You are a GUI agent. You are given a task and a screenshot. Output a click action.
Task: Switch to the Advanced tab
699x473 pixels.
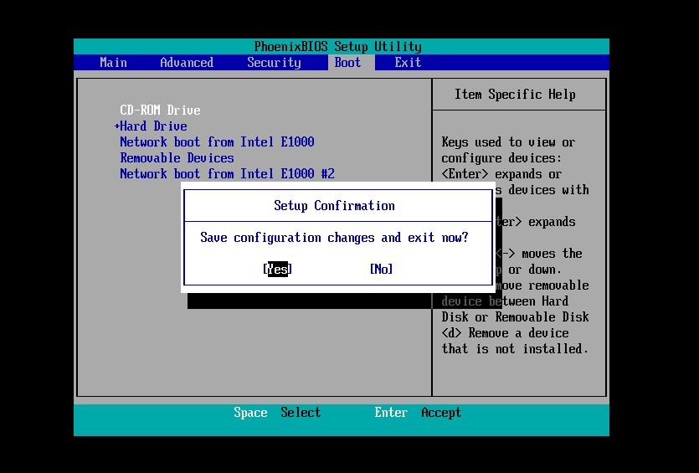point(187,63)
